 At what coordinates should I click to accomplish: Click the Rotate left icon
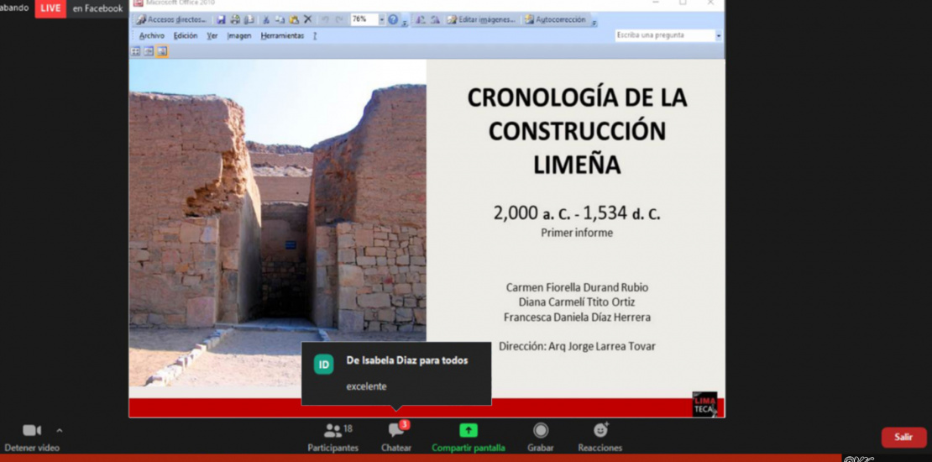point(421,19)
